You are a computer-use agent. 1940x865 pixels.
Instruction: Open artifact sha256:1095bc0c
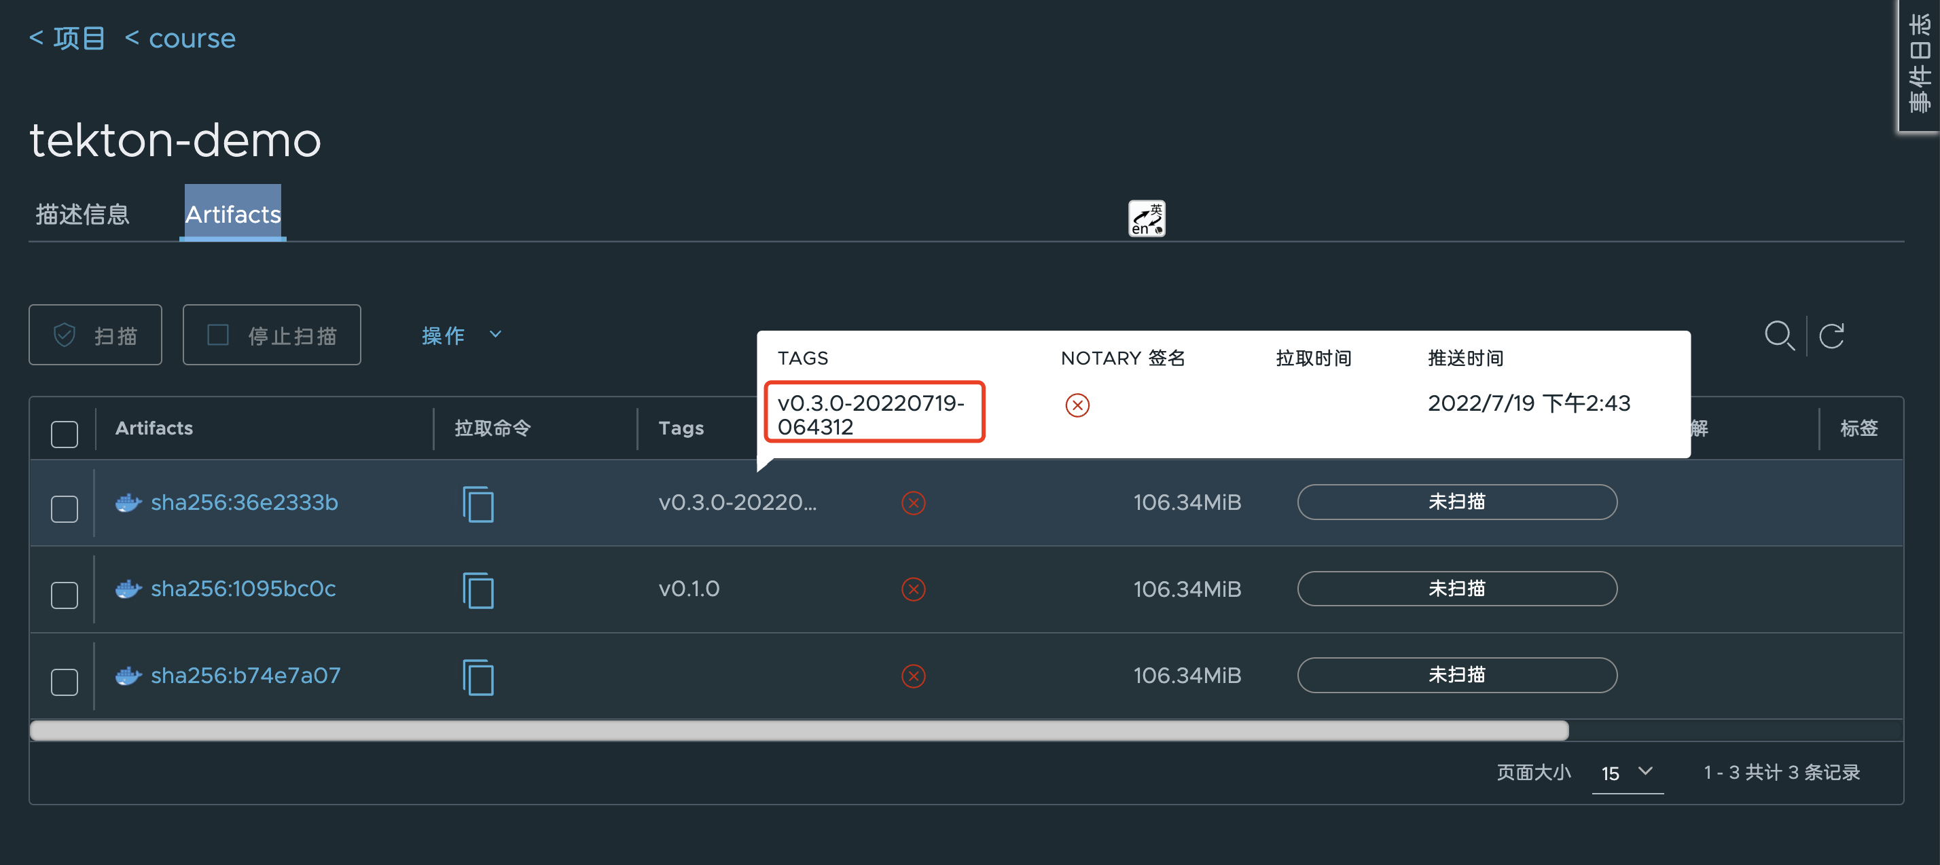pyautogui.click(x=243, y=589)
